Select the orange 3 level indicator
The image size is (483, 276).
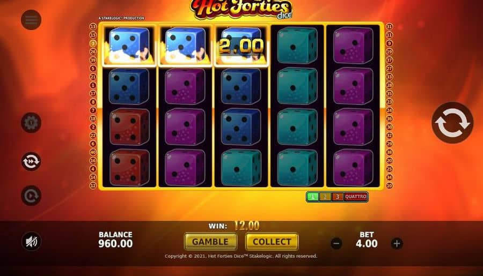coord(338,197)
